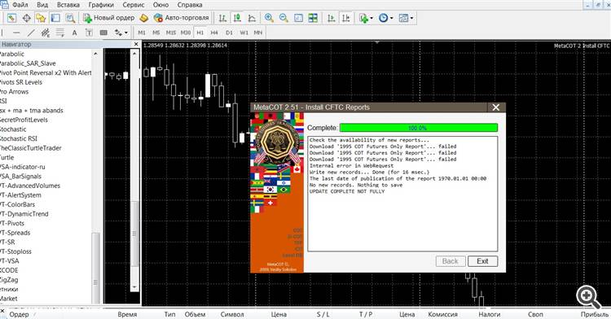Switch timeframe to D1
Image resolution: width=611 pixels, height=319 pixels.
[229, 33]
